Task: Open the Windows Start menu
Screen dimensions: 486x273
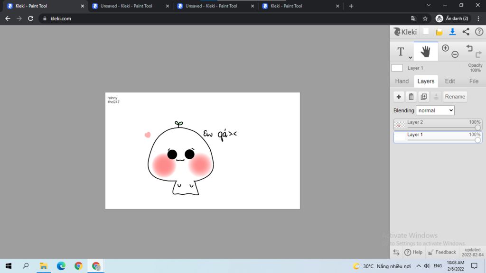Action: click(x=9, y=266)
